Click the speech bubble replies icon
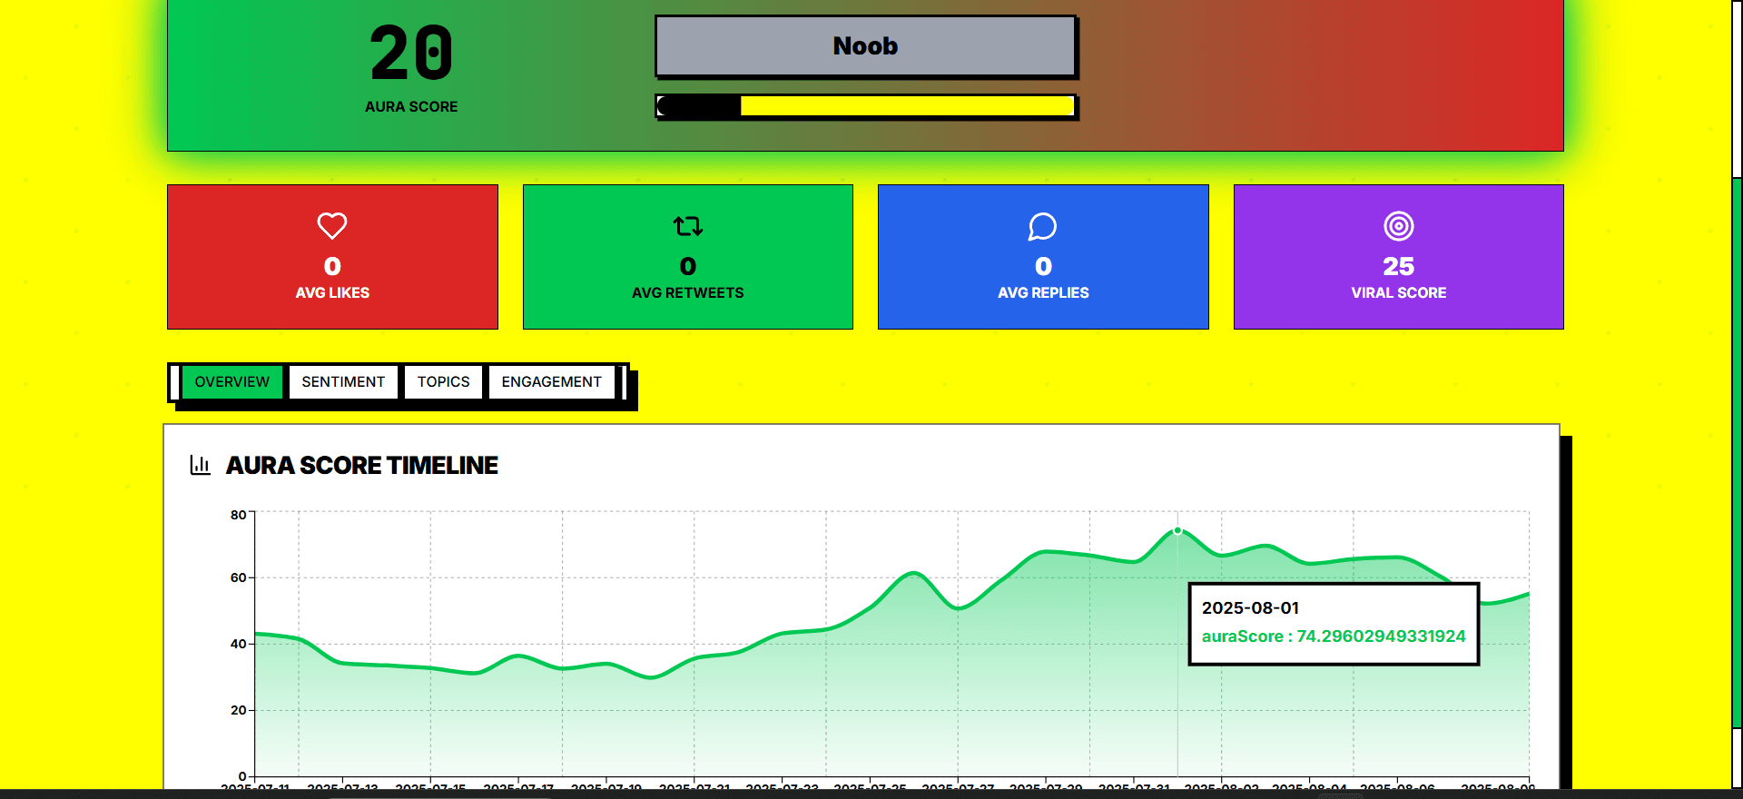 (x=1042, y=226)
